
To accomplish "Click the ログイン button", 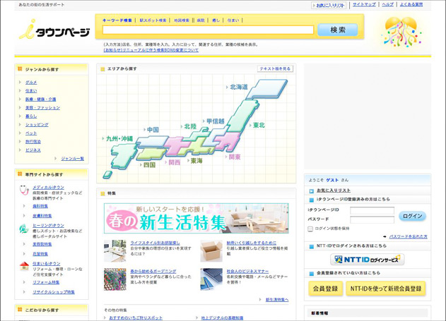I will [x=412, y=216].
